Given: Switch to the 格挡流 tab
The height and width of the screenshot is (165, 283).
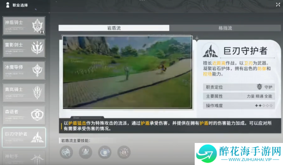Looking at the screenshot, I should pyautogui.click(x=225, y=28).
